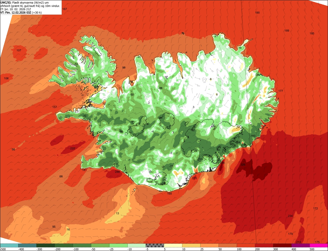Click the legend label 500

[x=312, y=249]
